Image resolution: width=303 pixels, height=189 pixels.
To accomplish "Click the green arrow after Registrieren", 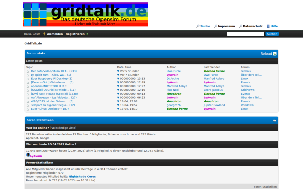I will (x=87, y=34).
